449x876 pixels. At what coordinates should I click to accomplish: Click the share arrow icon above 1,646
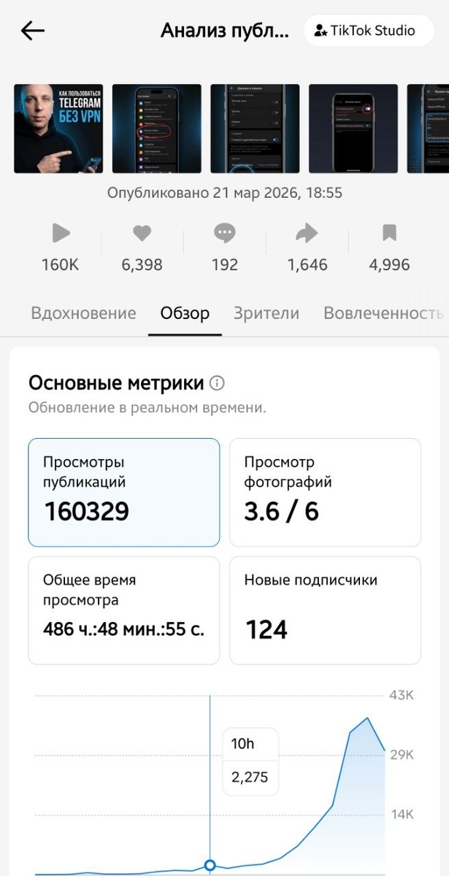(x=306, y=233)
